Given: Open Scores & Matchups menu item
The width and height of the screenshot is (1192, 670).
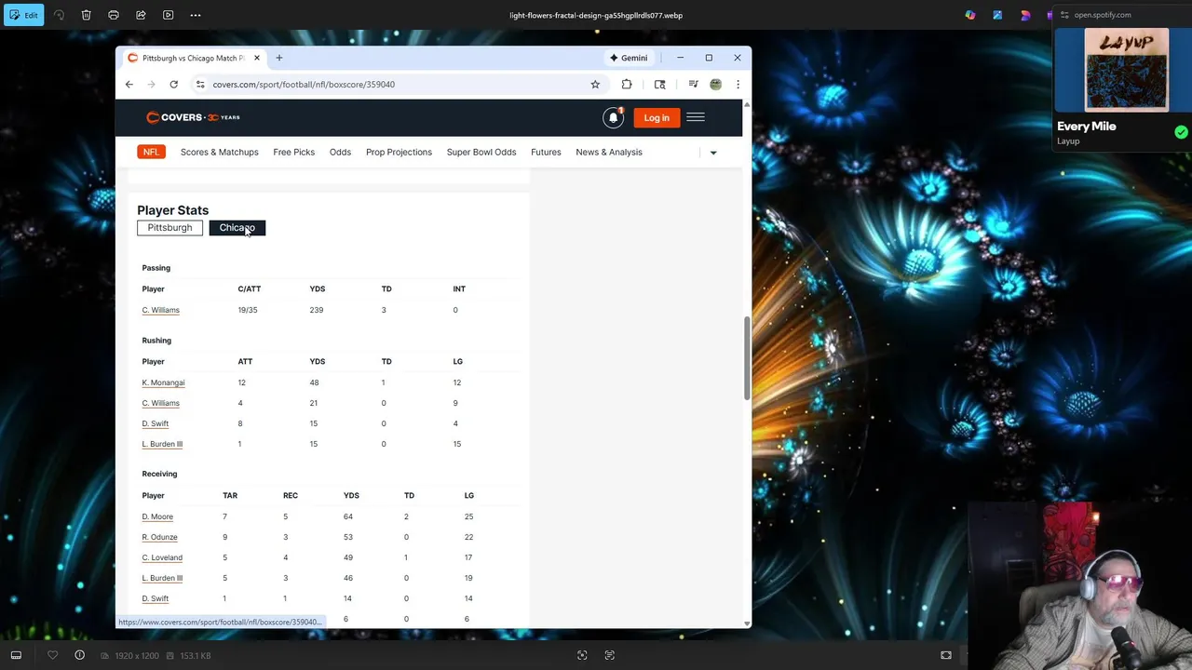Looking at the screenshot, I should click(x=220, y=152).
